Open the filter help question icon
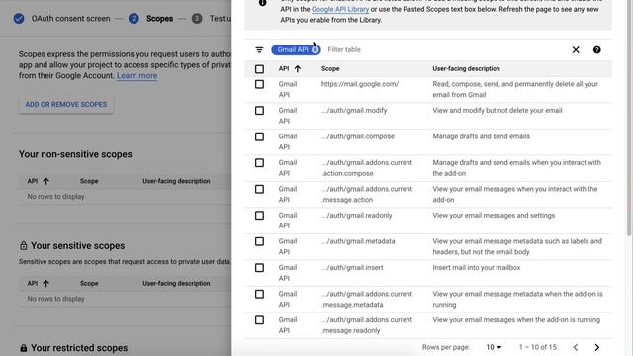This screenshot has width=633, height=356. (597, 50)
